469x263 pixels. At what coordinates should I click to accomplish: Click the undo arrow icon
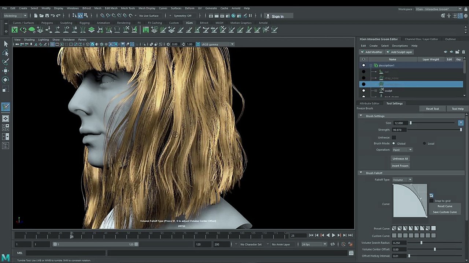coord(53,16)
